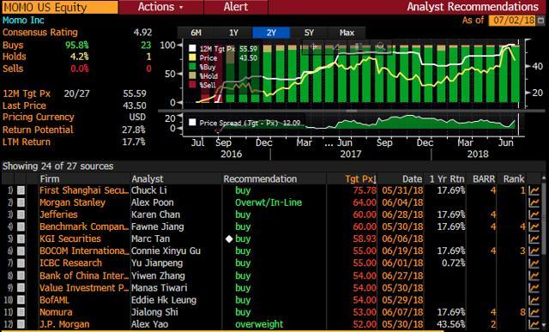Image resolution: width=549 pixels, height=332 pixels.
Task: Open the report document icon for BofAML row
Action: click(x=21, y=300)
